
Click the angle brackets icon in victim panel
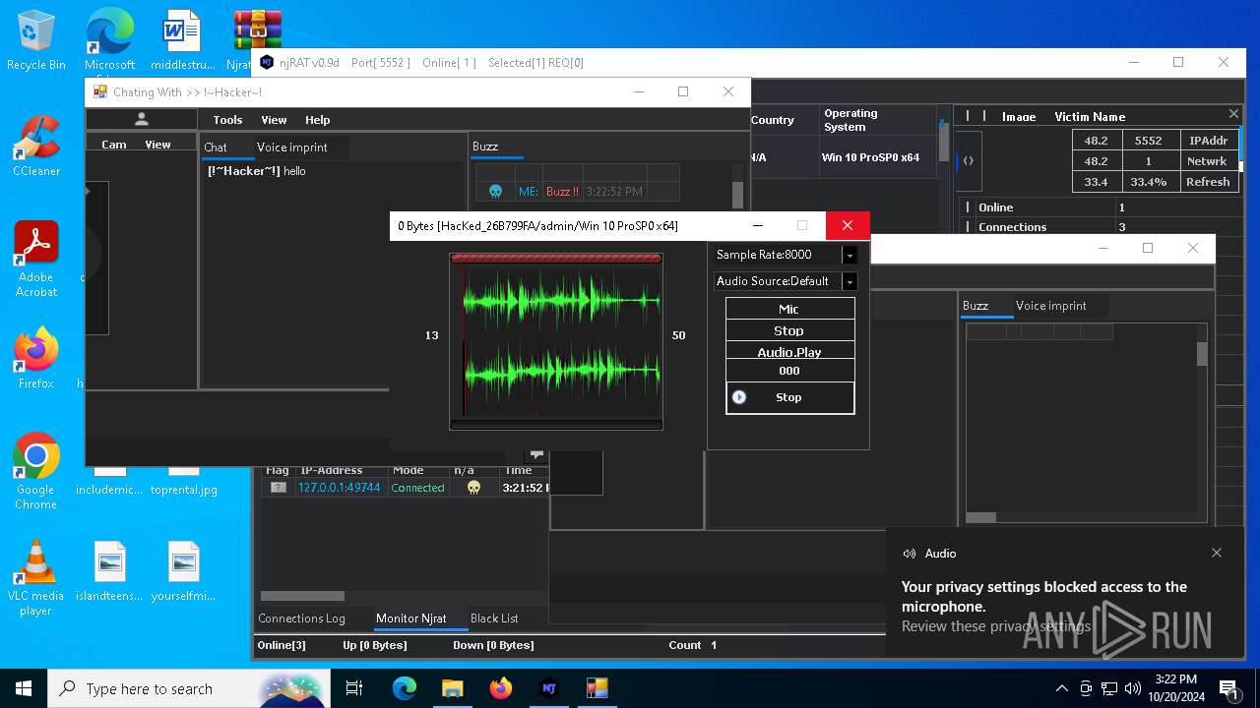click(x=969, y=160)
